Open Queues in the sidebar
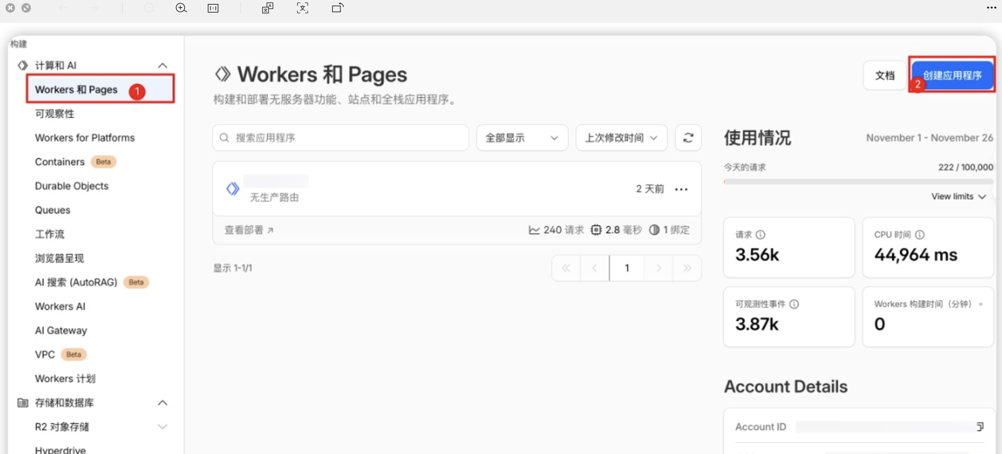This screenshot has width=1002, height=454. [53, 210]
